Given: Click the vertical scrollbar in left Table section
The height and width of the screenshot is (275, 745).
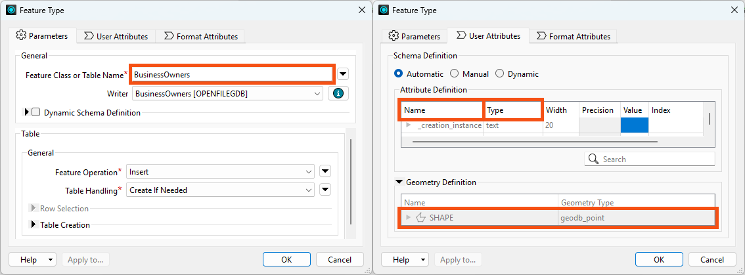Looking at the screenshot, I should point(351,182).
